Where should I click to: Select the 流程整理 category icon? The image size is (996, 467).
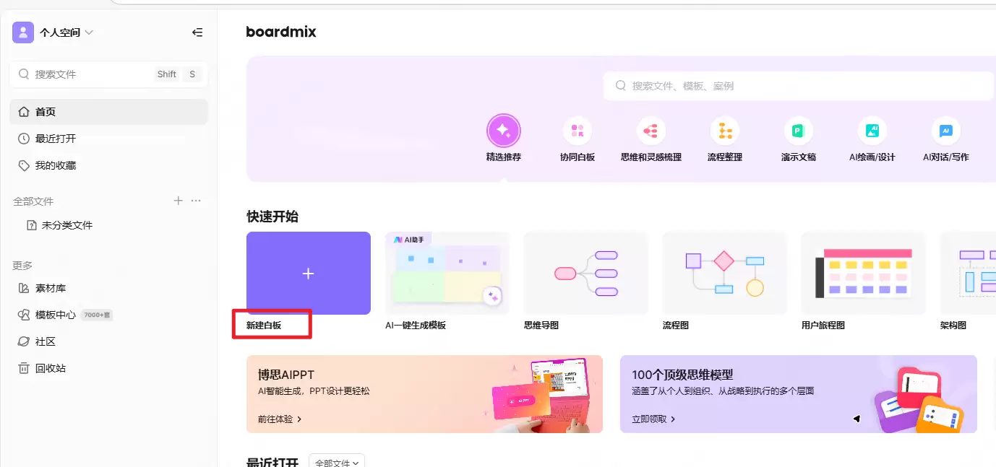pyautogui.click(x=725, y=131)
